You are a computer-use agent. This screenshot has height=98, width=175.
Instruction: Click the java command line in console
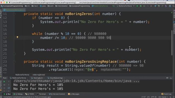tap(76, 81)
